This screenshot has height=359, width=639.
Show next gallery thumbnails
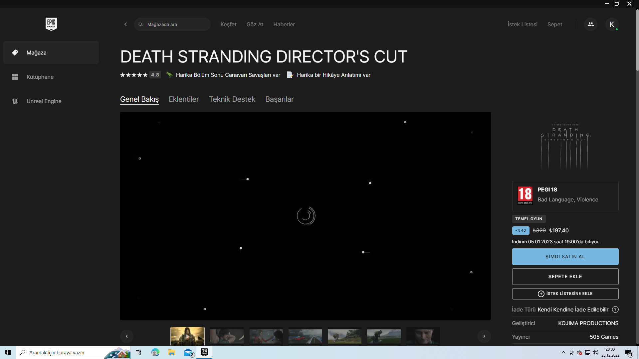(x=484, y=336)
